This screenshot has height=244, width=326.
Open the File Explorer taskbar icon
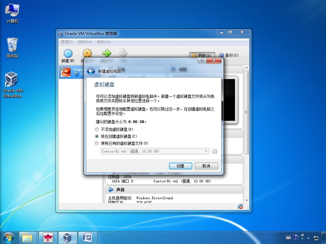tap(27, 238)
